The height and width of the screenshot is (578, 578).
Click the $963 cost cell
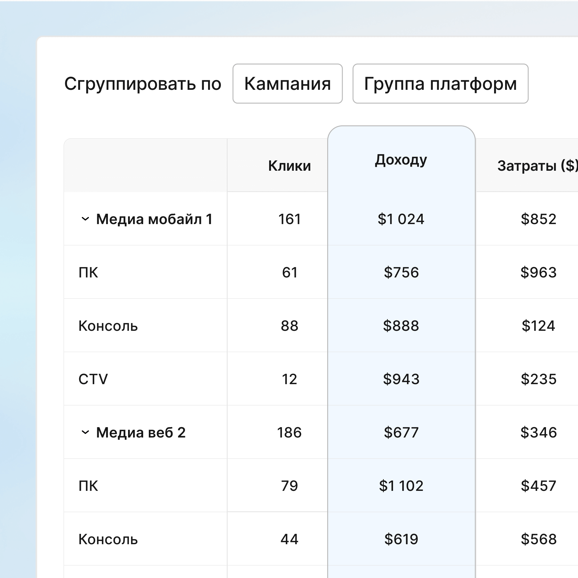pyautogui.click(x=538, y=272)
